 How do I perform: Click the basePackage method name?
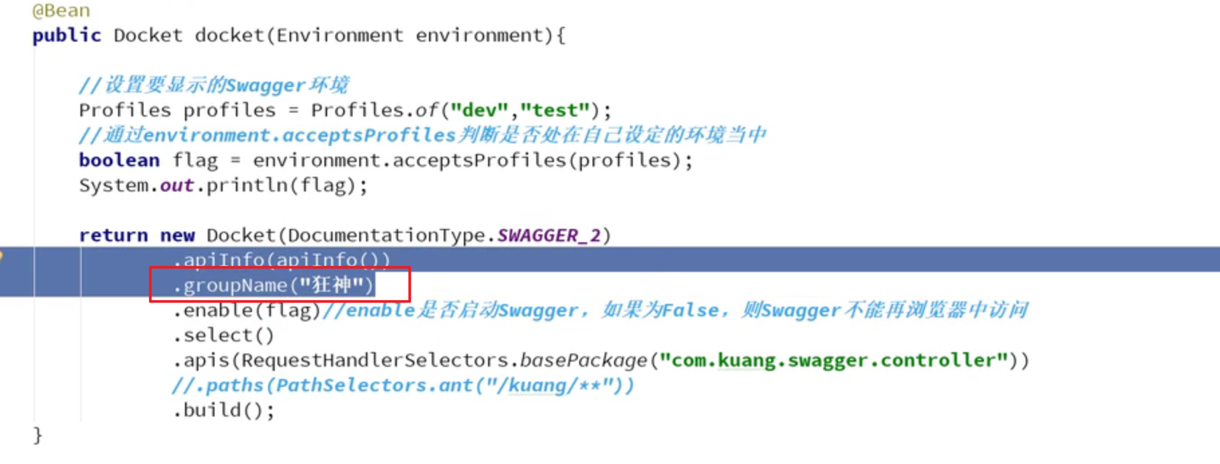(584, 360)
